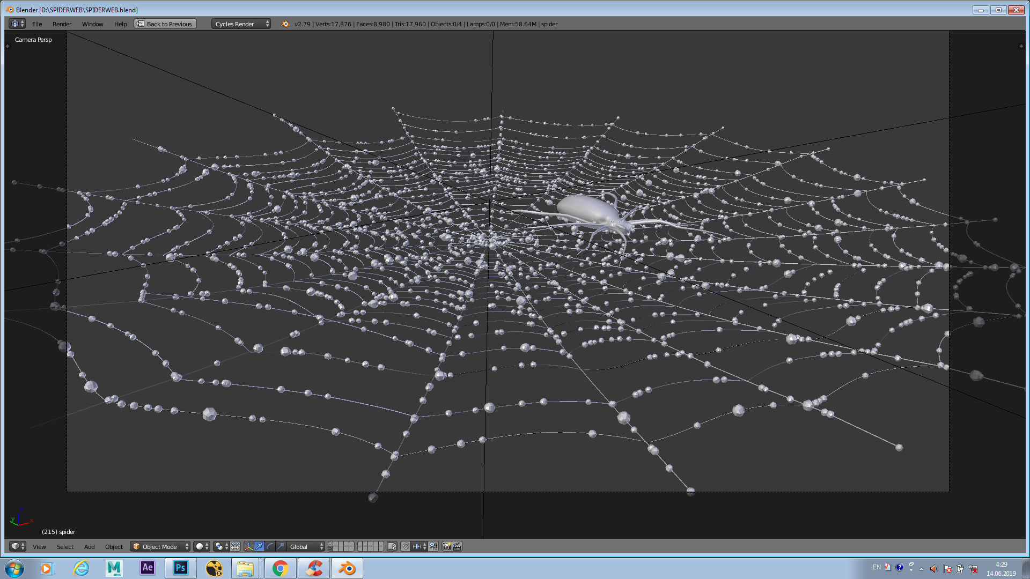
Task: Render the OpenGL viewport animation
Action: [x=458, y=546]
